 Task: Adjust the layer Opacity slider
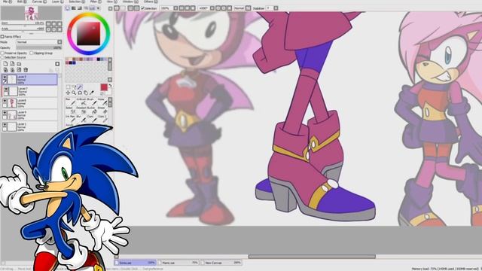[39, 47]
